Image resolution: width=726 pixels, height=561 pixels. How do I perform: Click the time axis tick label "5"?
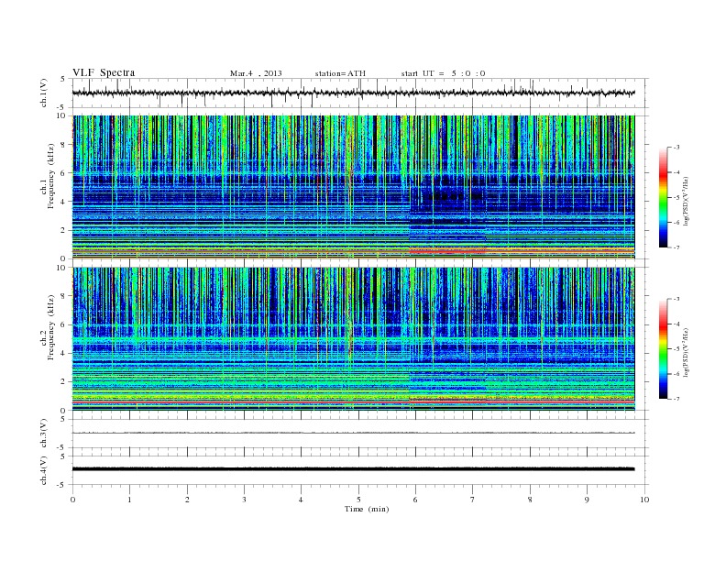358,500
